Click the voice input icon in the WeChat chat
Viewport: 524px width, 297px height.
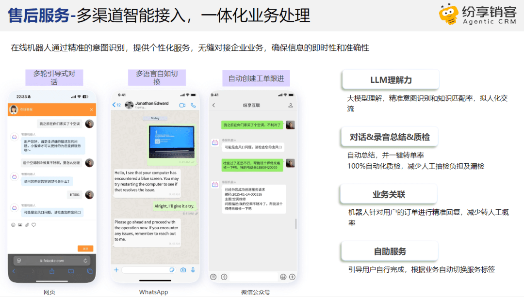224,277
